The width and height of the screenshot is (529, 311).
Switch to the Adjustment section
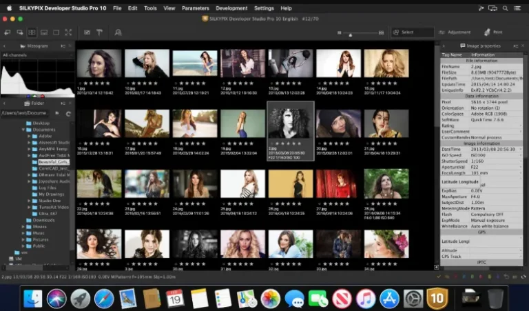pos(455,32)
